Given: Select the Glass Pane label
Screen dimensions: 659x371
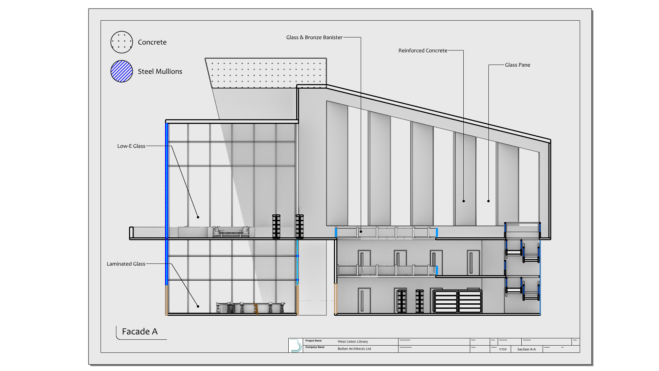Looking at the screenshot, I should 517,65.
